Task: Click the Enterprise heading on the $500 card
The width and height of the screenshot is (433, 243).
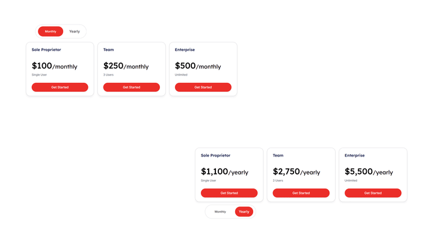Action: 185,50
